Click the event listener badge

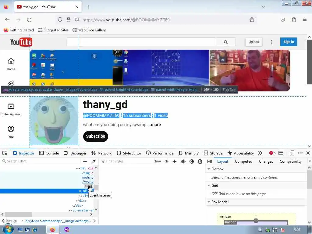[x=88, y=186]
